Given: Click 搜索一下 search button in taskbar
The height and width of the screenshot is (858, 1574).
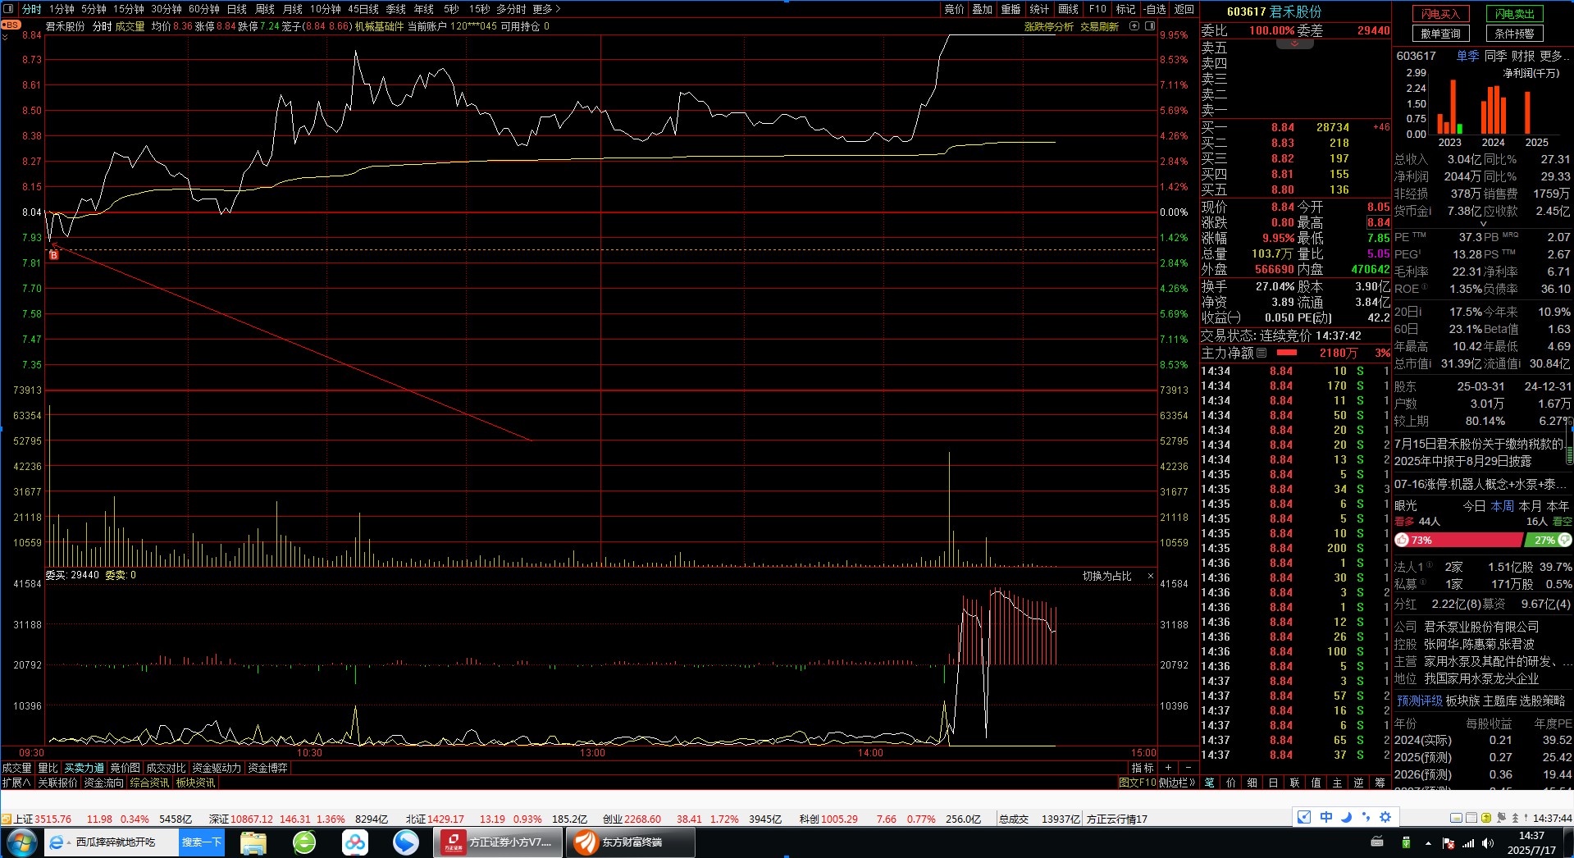Looking at the screenshot, I should click(x=202, y=842).
